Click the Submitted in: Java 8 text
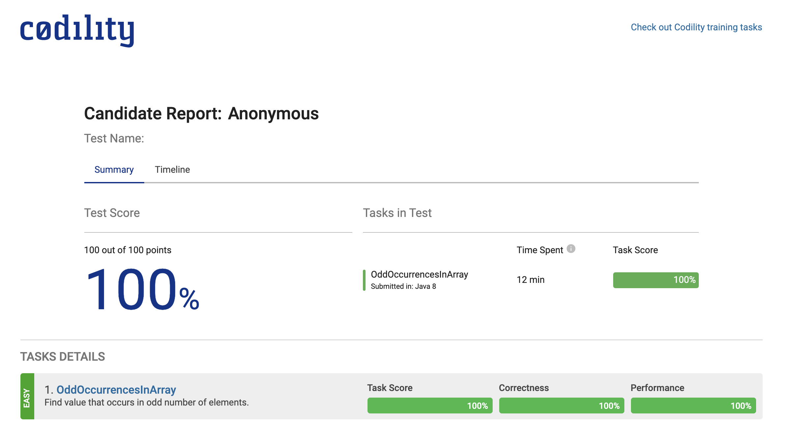 click(403, 286)
